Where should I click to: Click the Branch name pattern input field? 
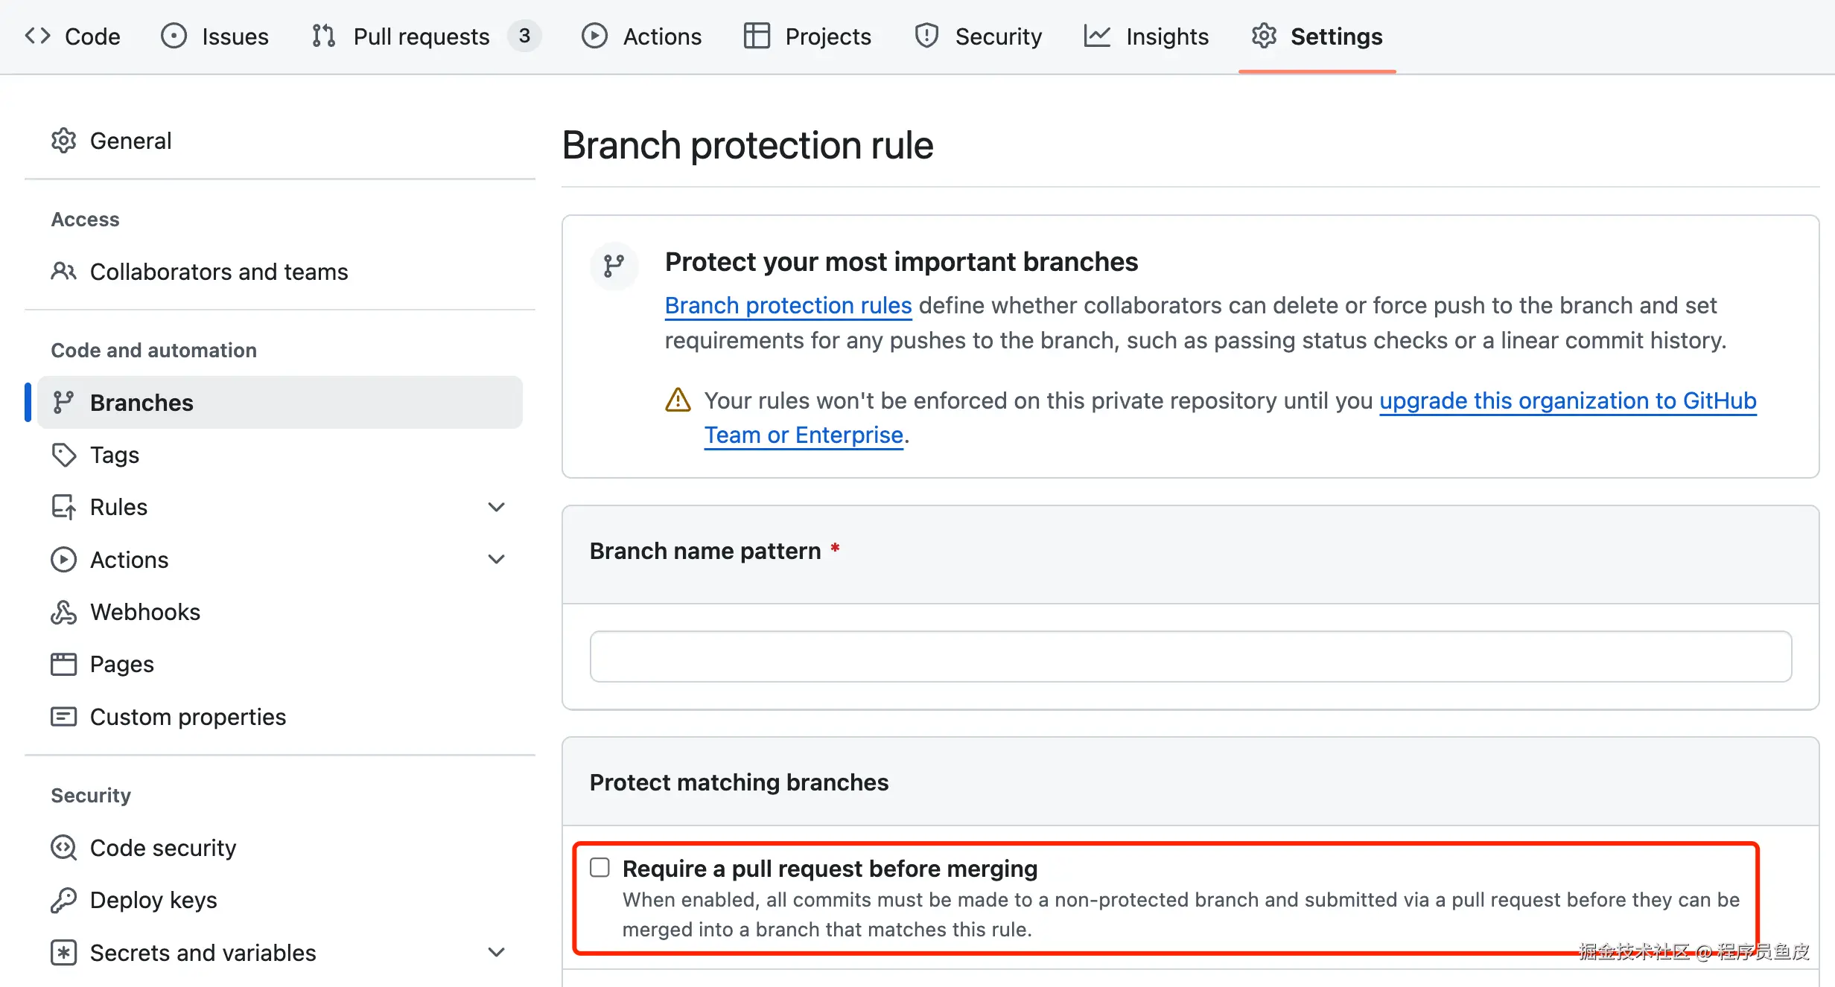1190,657
